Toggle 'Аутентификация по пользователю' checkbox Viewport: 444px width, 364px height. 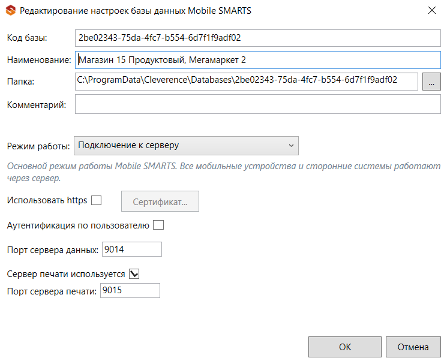(158, 225)
